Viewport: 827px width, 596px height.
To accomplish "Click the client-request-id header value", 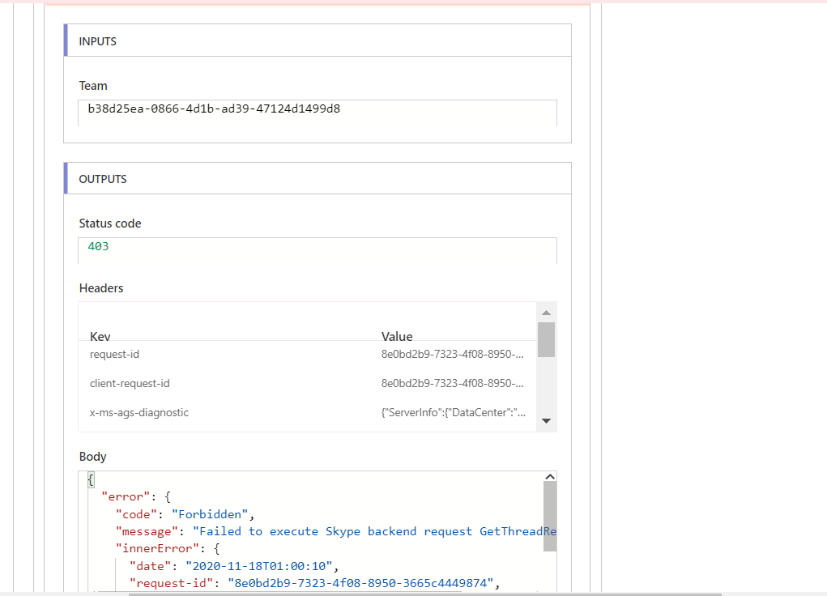I will click(453, 384).
